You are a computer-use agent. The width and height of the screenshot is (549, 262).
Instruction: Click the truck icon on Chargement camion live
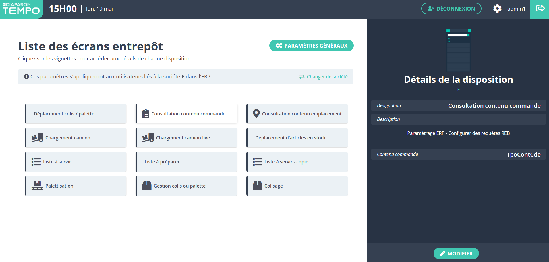(148, 138)
